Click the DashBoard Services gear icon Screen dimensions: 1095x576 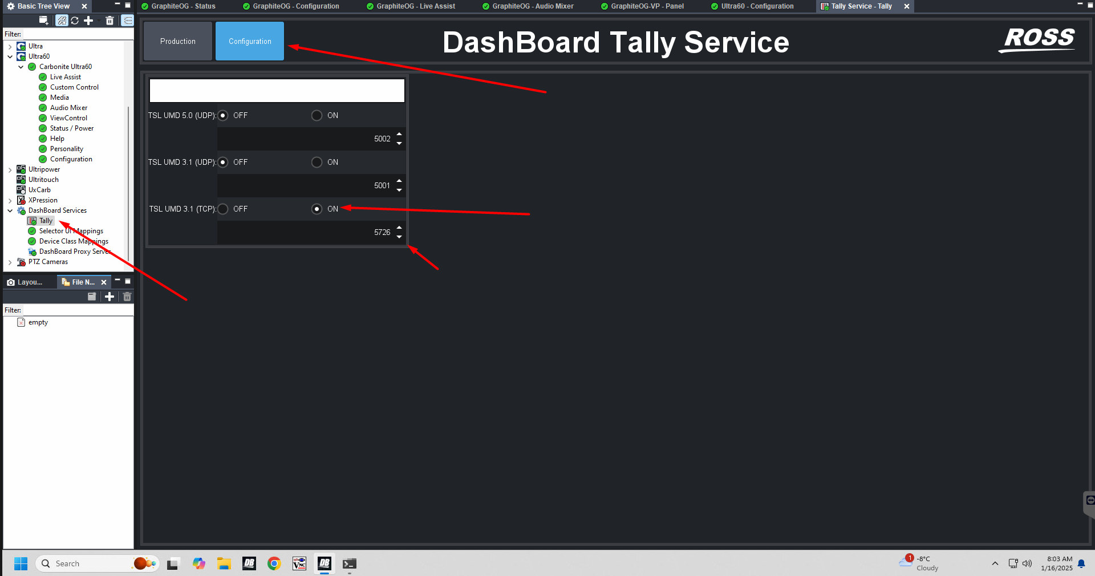tap(21, 210)
